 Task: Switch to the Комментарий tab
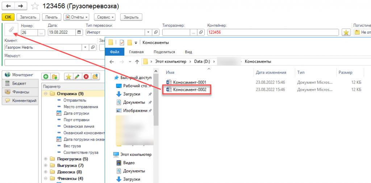pyautogui.click(x=20, y=101)
